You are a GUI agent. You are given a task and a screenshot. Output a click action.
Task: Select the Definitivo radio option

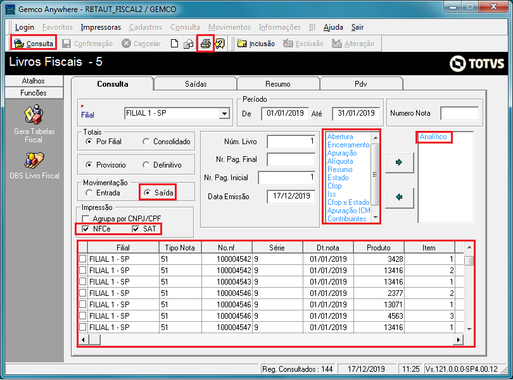pos(146,165)
